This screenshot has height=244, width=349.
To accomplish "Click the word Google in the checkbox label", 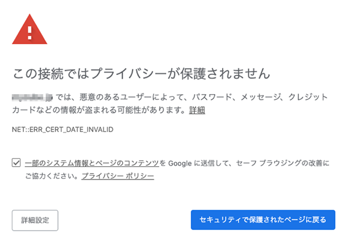I will coord(180,163).
